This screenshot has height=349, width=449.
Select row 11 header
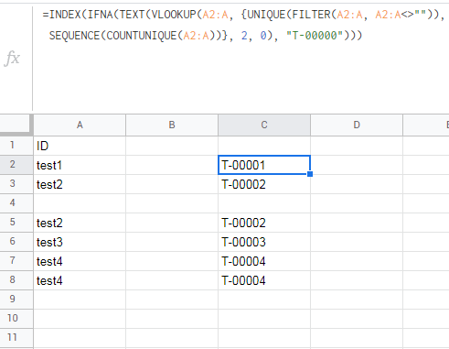[x=16, y=338]
